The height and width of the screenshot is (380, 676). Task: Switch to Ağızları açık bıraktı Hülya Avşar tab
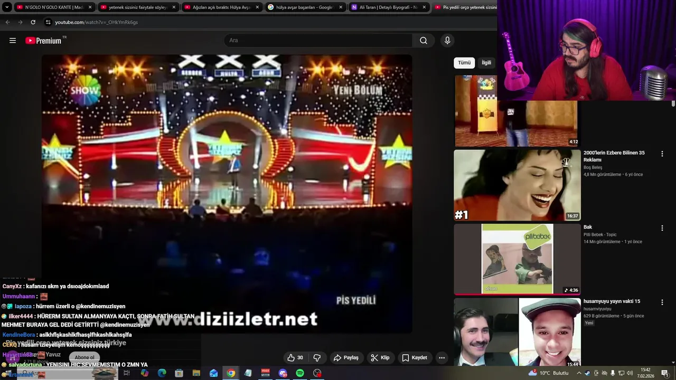pos(221,7)
